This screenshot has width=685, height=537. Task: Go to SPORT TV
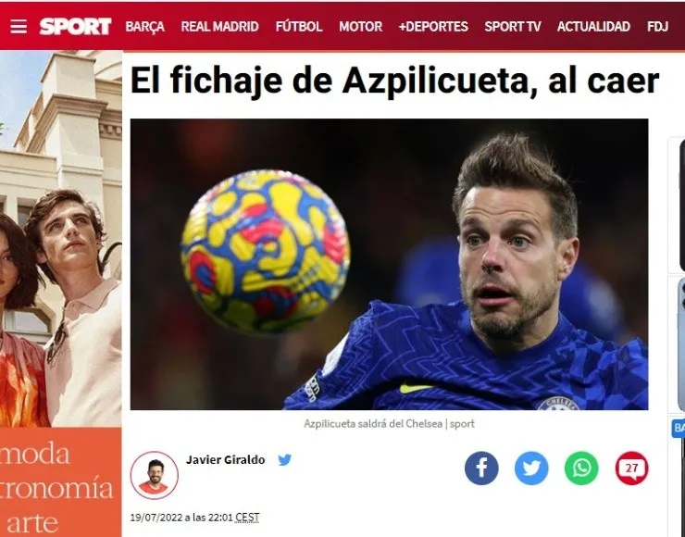click(513, 27)
